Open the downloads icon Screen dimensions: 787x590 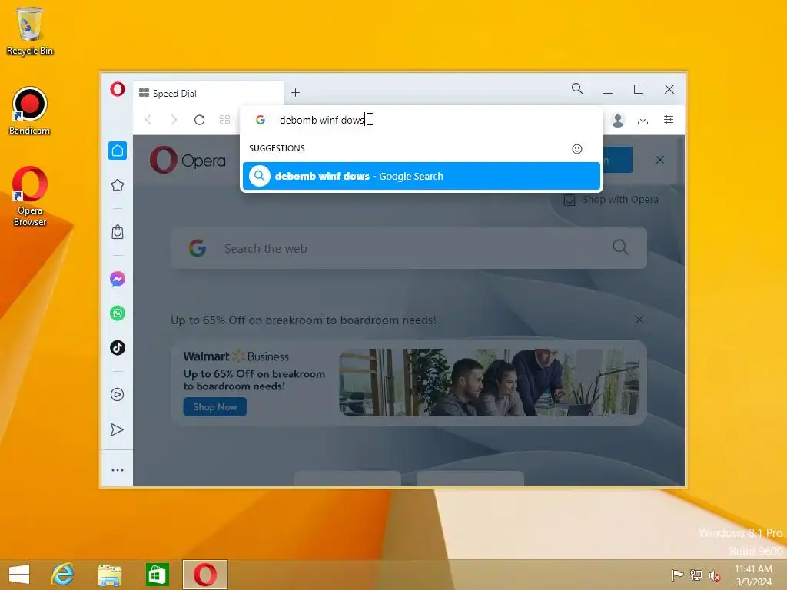(643, 120)
